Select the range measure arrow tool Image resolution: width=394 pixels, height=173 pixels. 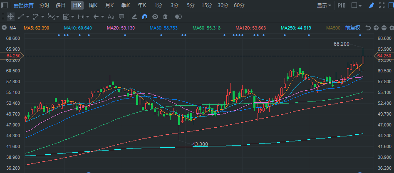tap(81, 17)
